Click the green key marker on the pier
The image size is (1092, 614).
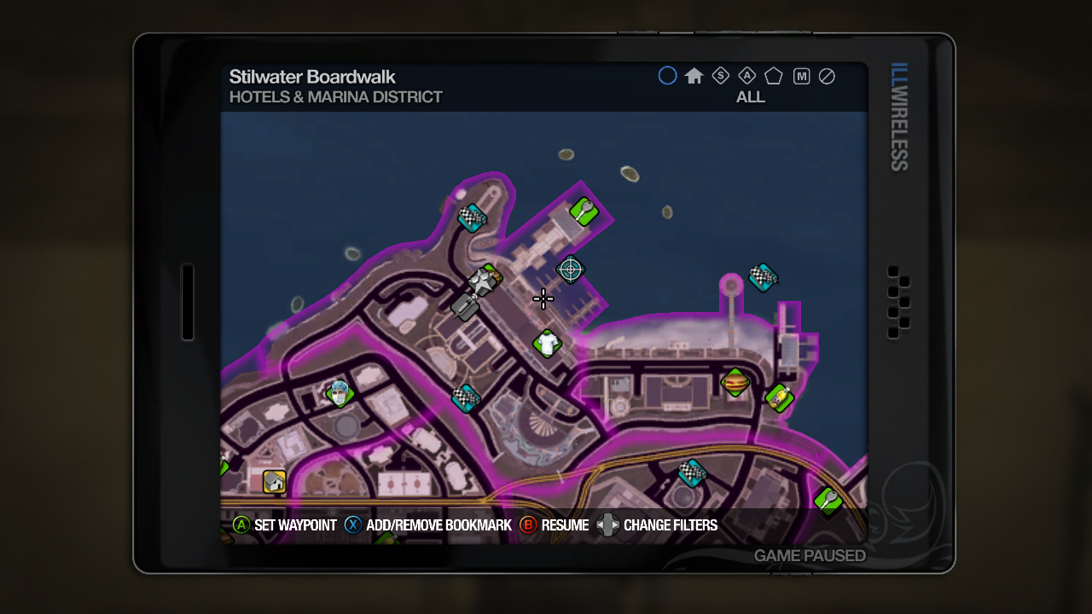click(584, 211)
